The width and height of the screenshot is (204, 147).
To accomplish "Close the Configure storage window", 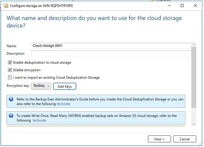I will pyautogui.click(x=197, y=6).
